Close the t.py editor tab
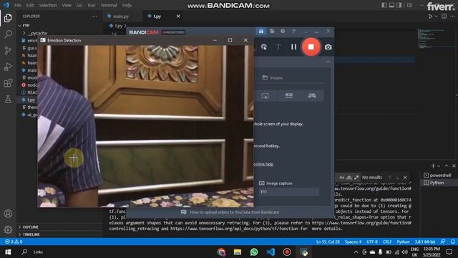Viewport: 458px width, 258px height. [x=178, y=16]
